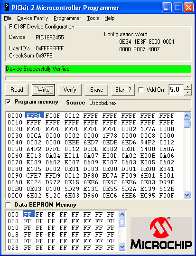This screenshot has width=196, height=256.
Task: Uncheck the Program memory checkbox
Action: [x=8, y=102]
